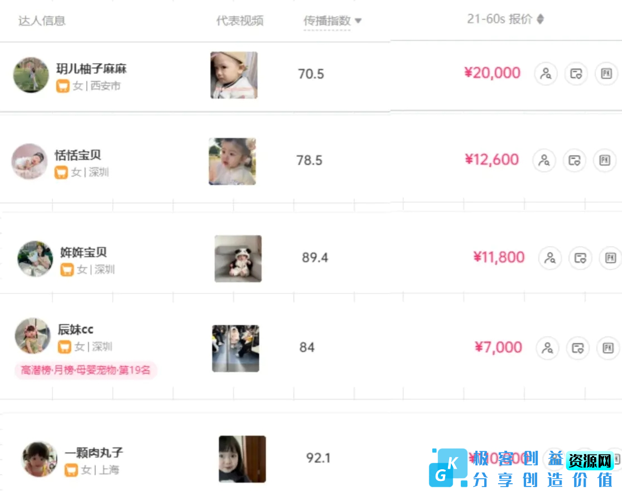Viewport: 622px width, 496px height.
Task: Add 玥儿柚子麻麻 to favorites via heart icon
Action: [576, 74]
